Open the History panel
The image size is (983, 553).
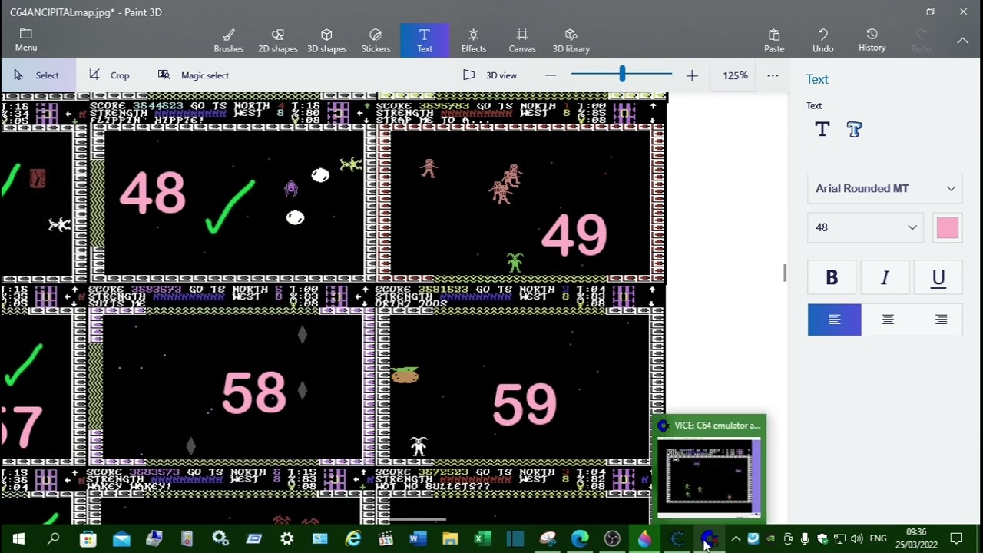coord(872,41)
